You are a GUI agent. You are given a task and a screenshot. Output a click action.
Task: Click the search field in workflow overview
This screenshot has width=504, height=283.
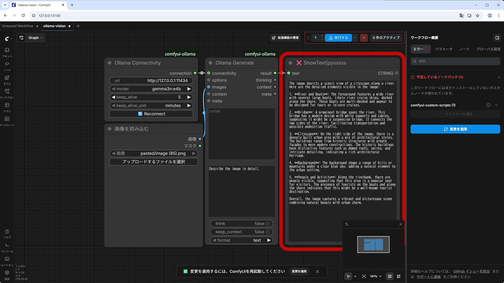tap(455, 61)
